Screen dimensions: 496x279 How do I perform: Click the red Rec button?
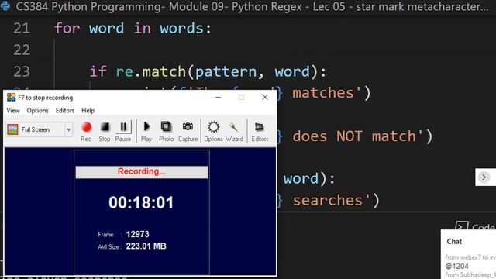(x=86, y=131)
